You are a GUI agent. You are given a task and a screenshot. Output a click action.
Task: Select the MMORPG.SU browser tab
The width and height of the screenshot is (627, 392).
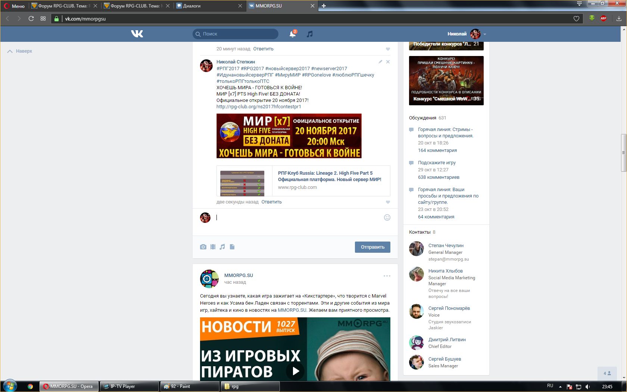tap(282, 6)
